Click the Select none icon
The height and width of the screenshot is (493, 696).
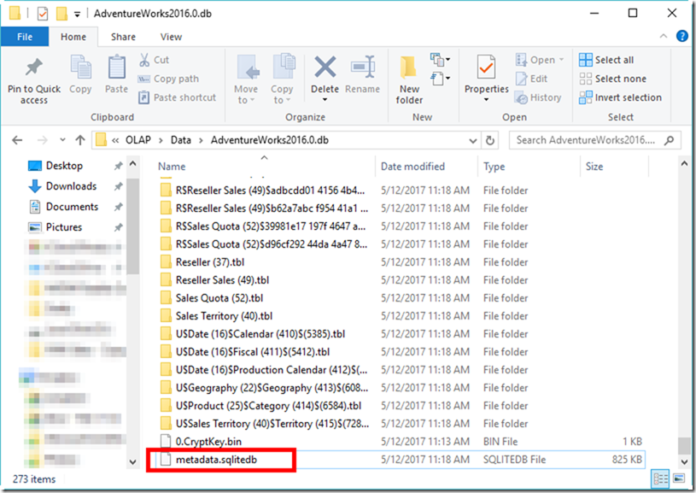(586, 79)
